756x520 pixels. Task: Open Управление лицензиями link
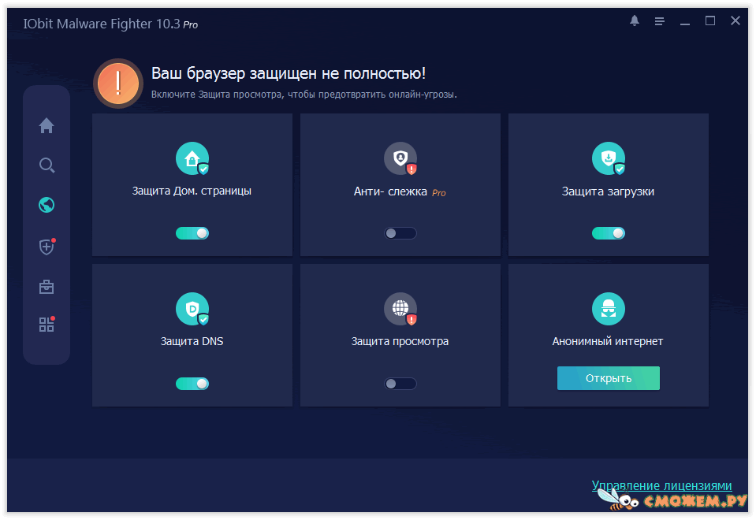tap(661, 485)
